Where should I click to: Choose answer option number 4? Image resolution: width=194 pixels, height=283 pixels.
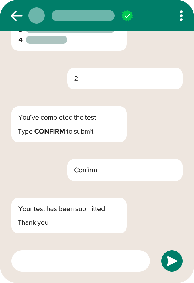21,40
